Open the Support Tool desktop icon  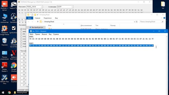pyautogui.click(x=13, y=5)
